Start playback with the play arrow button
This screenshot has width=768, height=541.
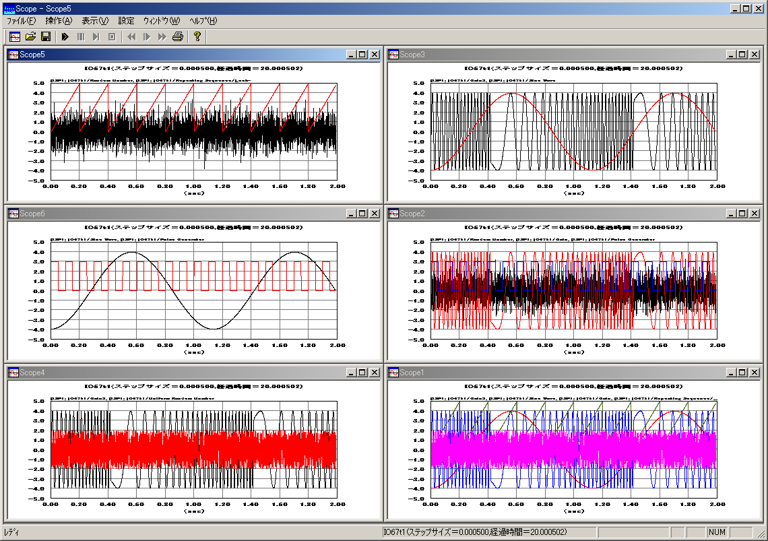pos(65,36)
